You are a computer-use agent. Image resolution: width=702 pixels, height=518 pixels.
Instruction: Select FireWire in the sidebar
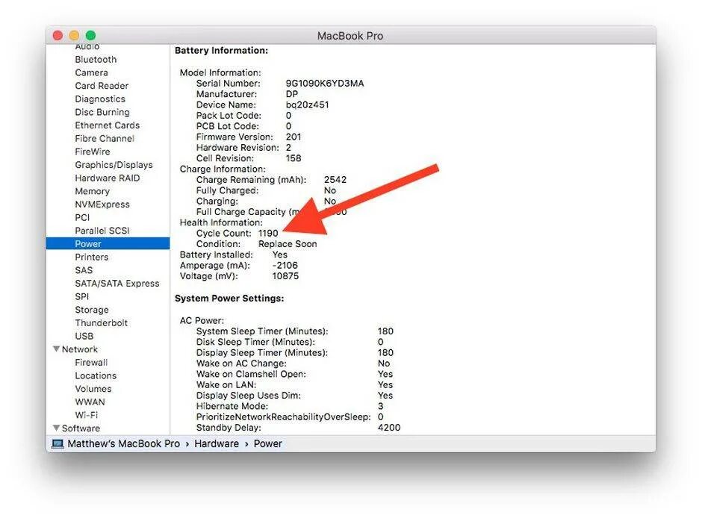pyautogui.click(x=93, y=152)
